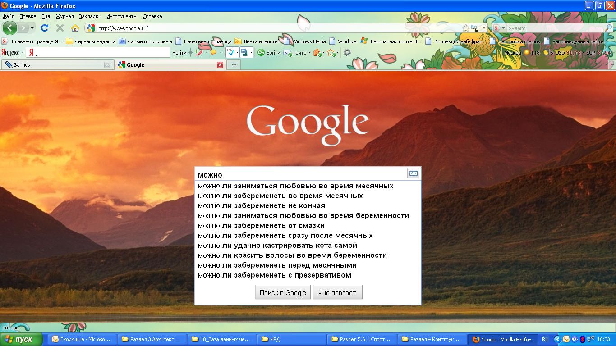The height and width of the screenshot is (346, 616).
Task: Click the magnifier in the Yandex search box
Action: click(x=608, y=28)
